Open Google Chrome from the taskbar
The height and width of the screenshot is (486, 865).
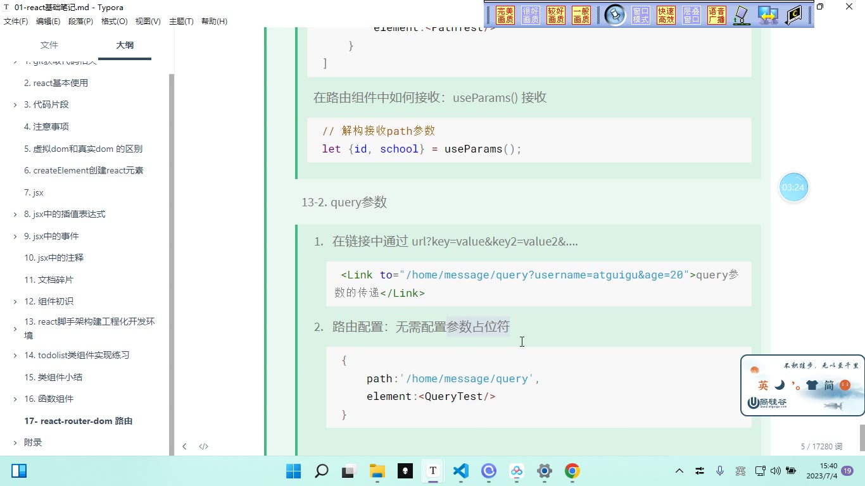click(x=572, y=471)
